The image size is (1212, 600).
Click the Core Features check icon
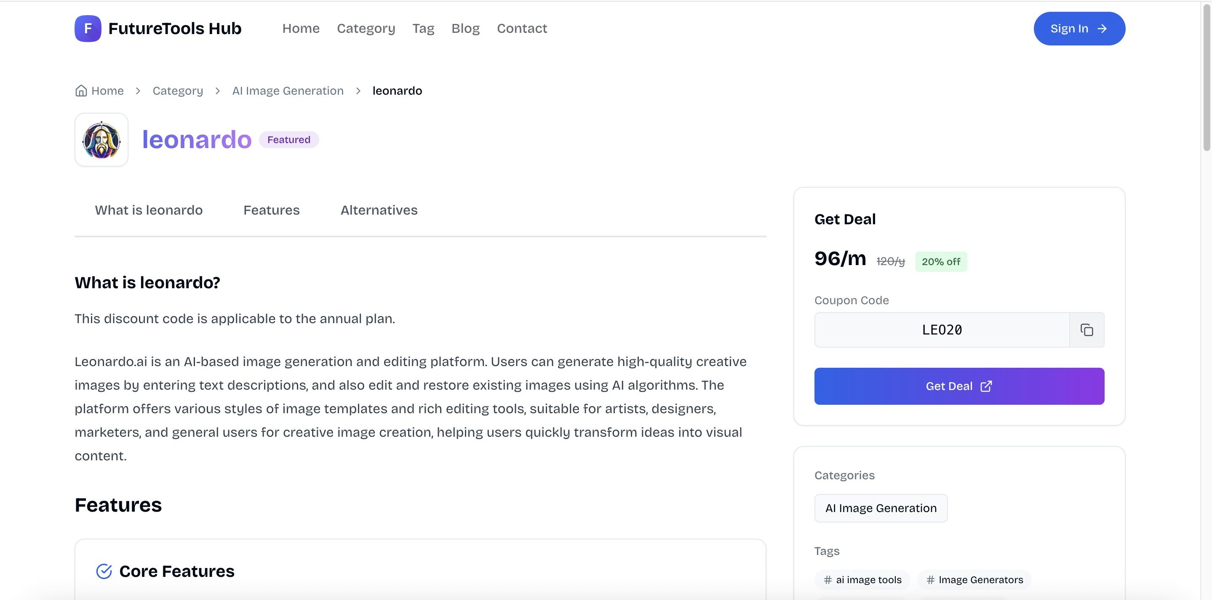[104, 571]
